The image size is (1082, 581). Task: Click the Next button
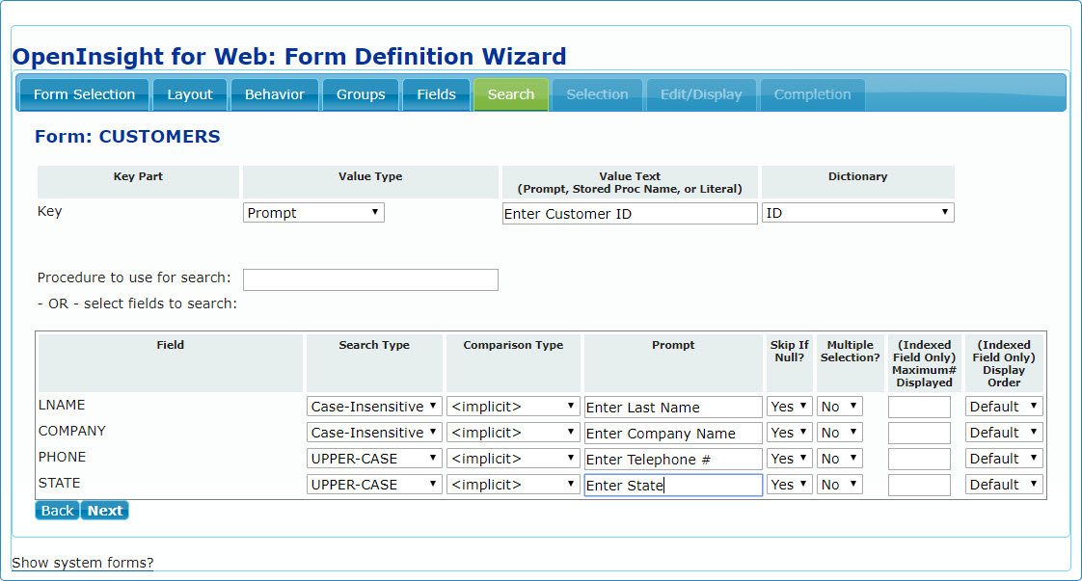(105, 511)
